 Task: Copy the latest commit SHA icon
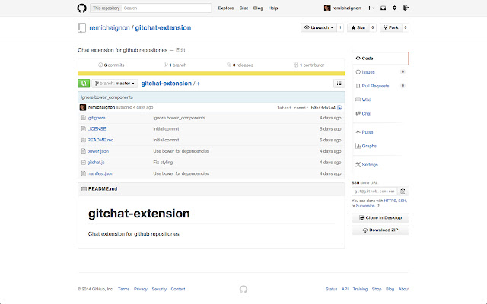(339, 108)
